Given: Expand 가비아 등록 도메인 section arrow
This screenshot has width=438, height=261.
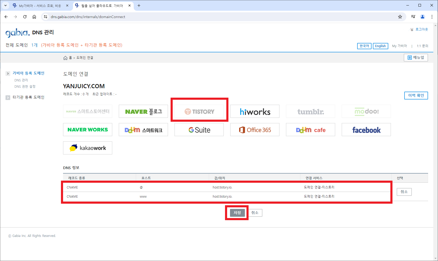Looking at the screenshot, I should click(x=8, y=74).
